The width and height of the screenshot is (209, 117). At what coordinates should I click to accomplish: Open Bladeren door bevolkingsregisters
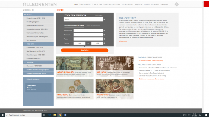[38, 70]
